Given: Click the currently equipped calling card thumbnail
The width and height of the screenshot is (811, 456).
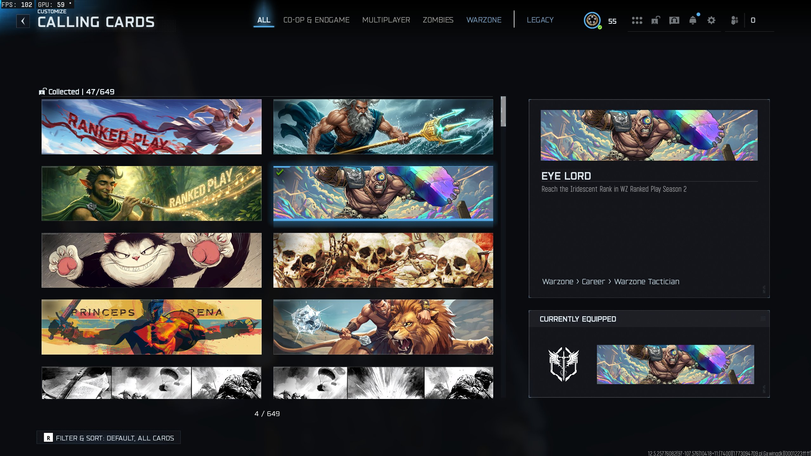Looking at the screenshot, I should 676,364.
